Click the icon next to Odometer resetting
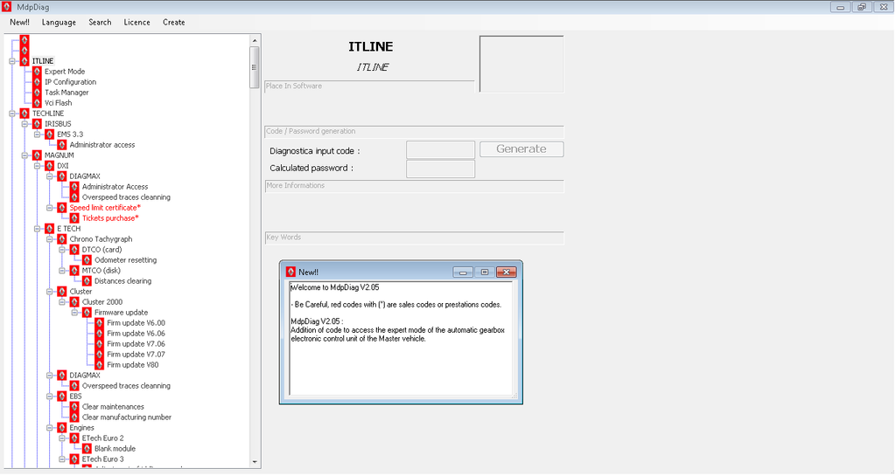896x476 pixels. tap(87, 260)
